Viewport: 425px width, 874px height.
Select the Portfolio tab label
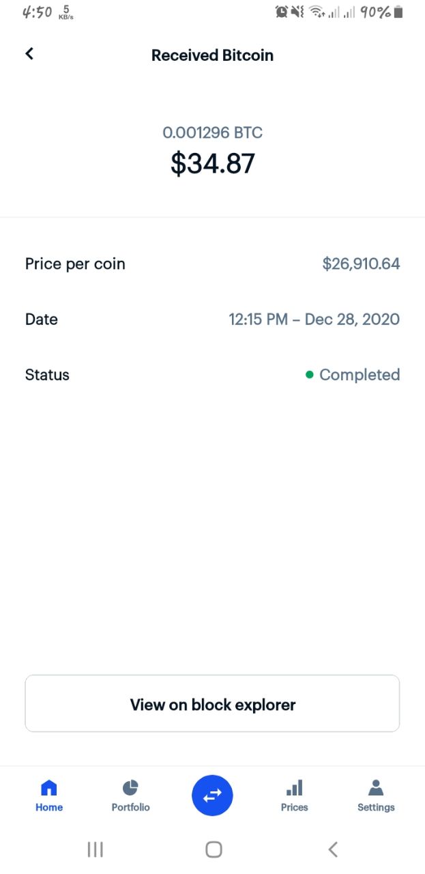click(130, 808)
